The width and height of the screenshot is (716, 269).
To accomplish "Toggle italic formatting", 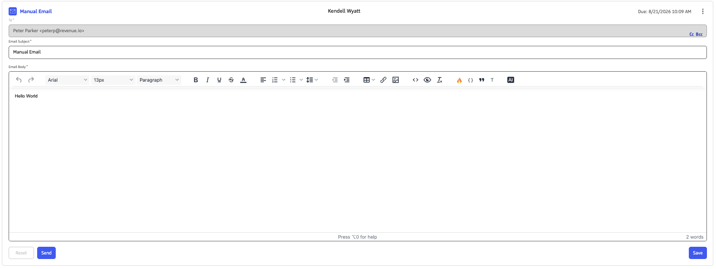I will click(x=208, y=80).
